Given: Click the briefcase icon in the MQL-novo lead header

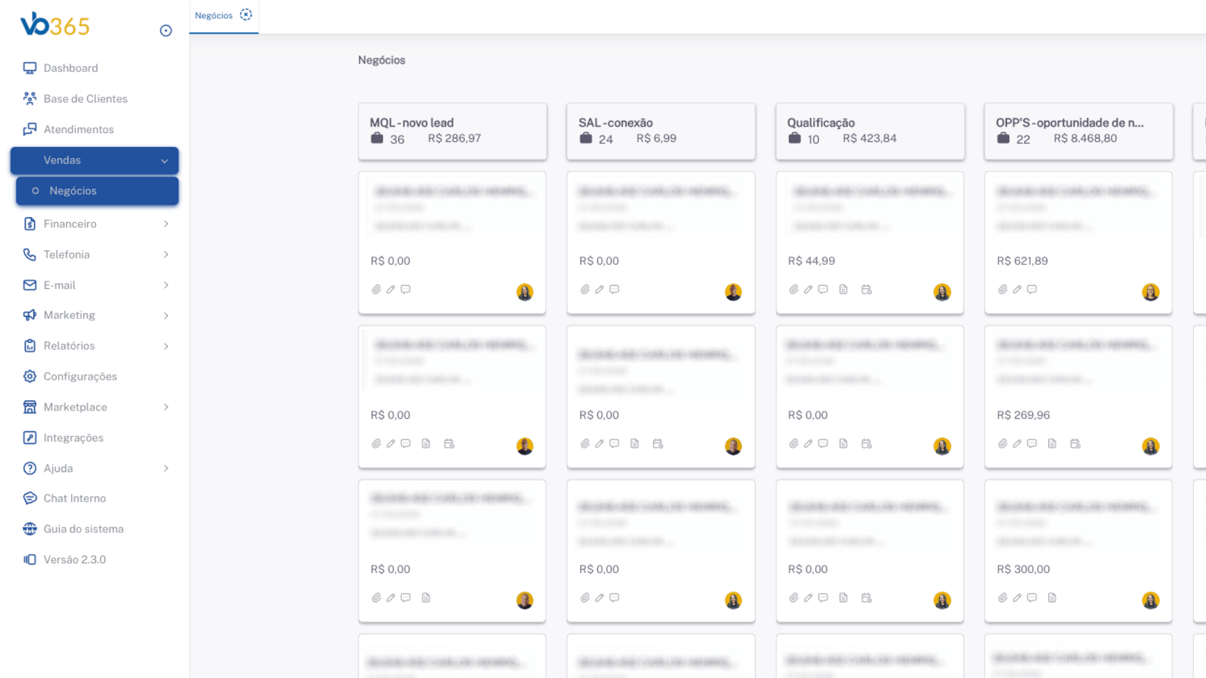Looking at the screenshot, I should [x=377, y=138].
